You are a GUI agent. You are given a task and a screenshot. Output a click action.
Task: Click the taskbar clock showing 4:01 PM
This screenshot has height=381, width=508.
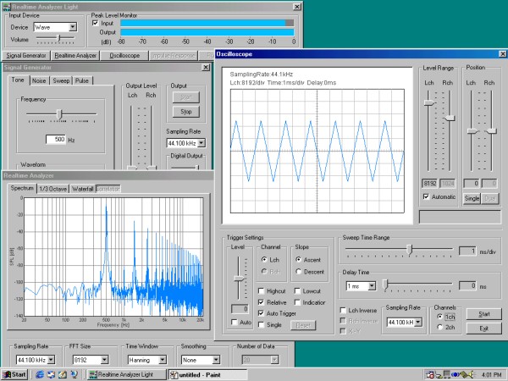(491, 375)
